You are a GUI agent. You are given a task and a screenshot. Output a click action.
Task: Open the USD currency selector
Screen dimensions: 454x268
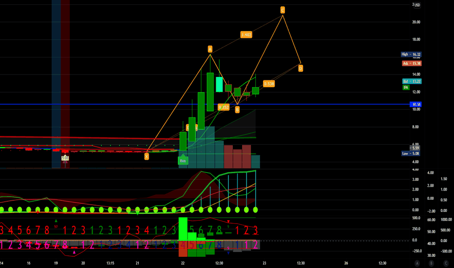coord(417,5)
